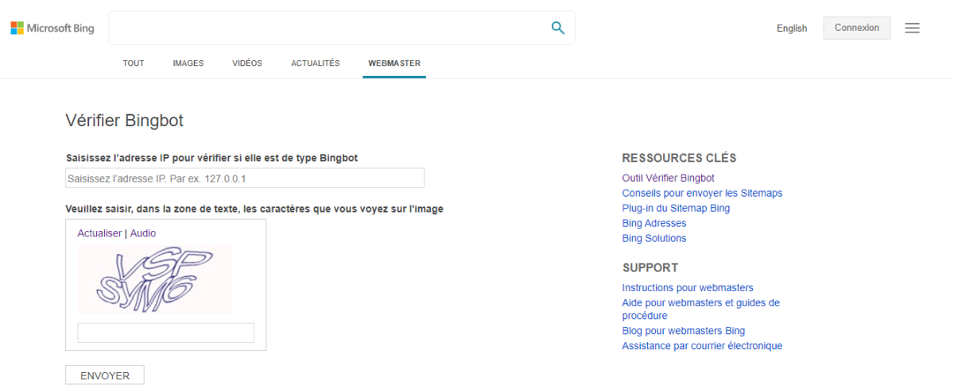Switch to the IMAGES tab

click(x=188, y=63)
